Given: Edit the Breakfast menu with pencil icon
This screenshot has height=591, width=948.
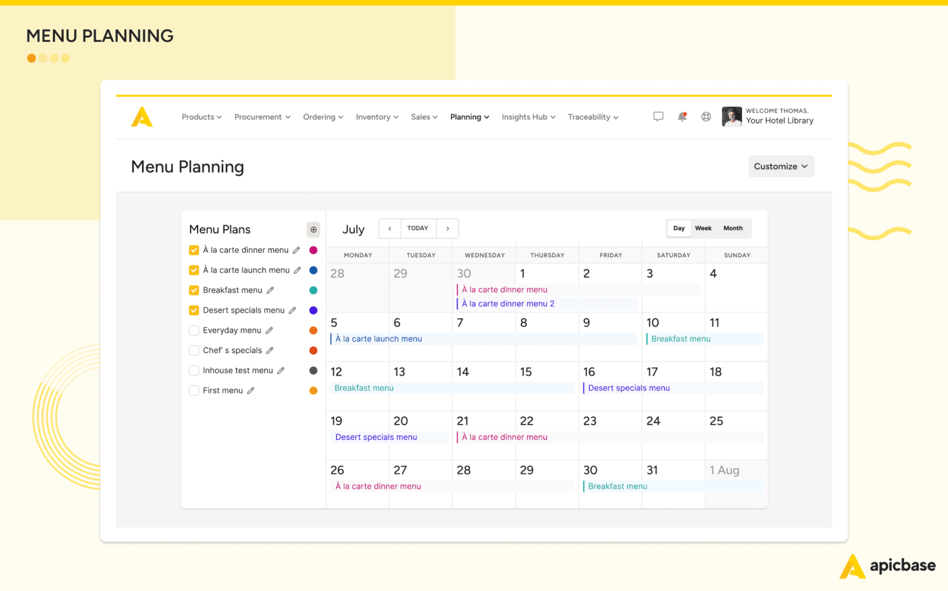Looking at the screenshot, I should click(270, 290).
